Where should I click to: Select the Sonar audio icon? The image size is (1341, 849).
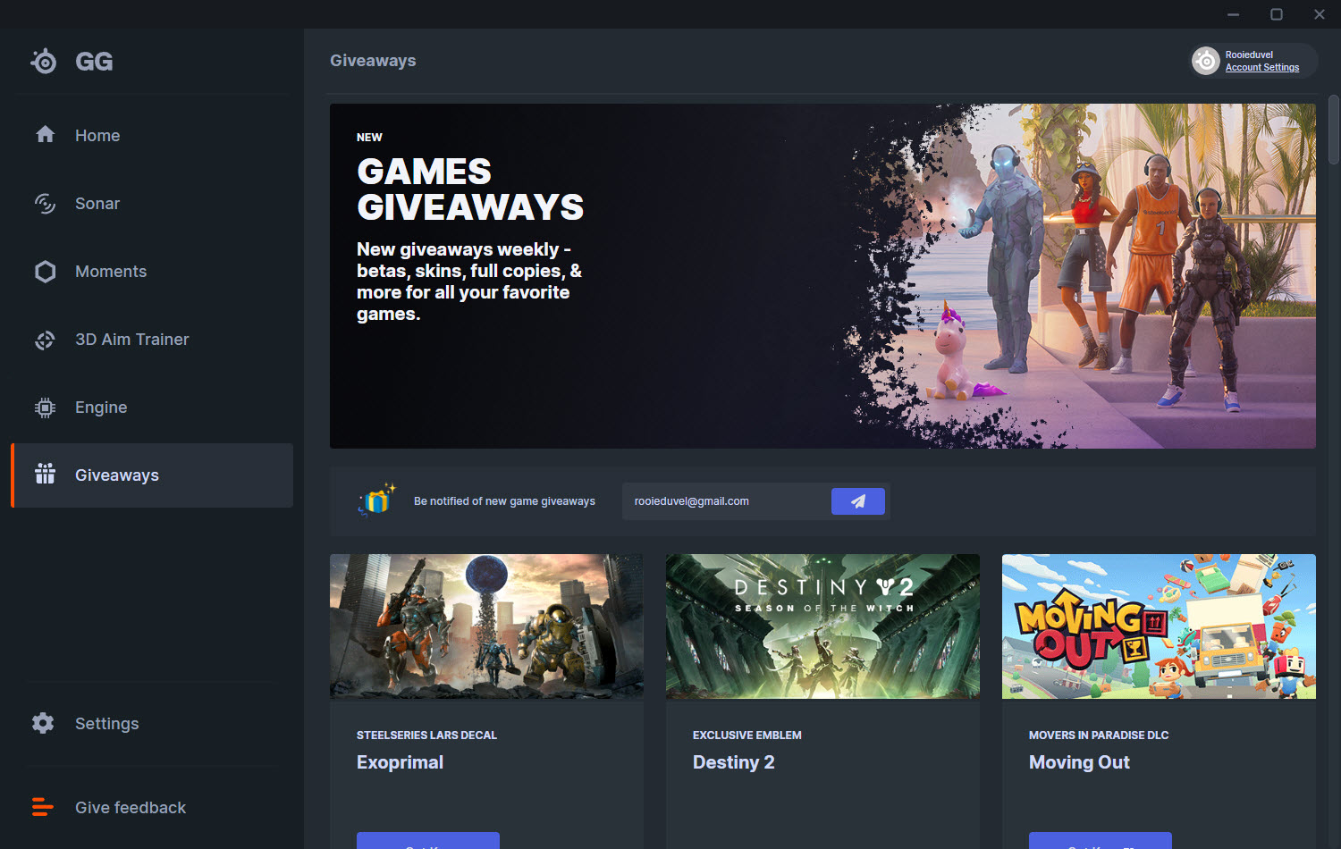pyautogui.click(x=45, y=204)
